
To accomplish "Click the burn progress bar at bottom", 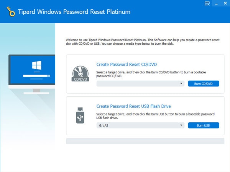I will 145,141.
